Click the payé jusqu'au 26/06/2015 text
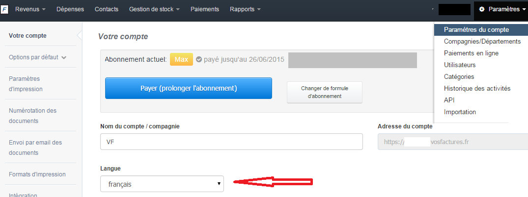The height and width of the screenshot is (197, 528). point(244,59)
